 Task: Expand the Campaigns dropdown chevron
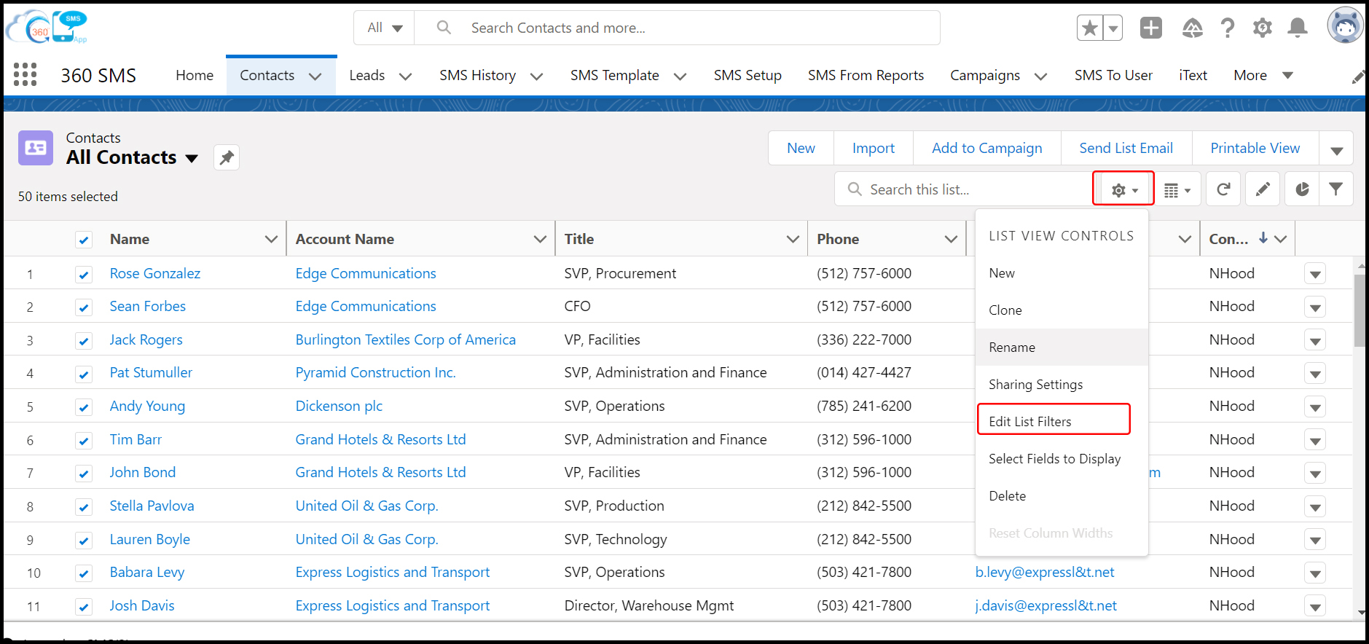click(x=1040, y=76)
